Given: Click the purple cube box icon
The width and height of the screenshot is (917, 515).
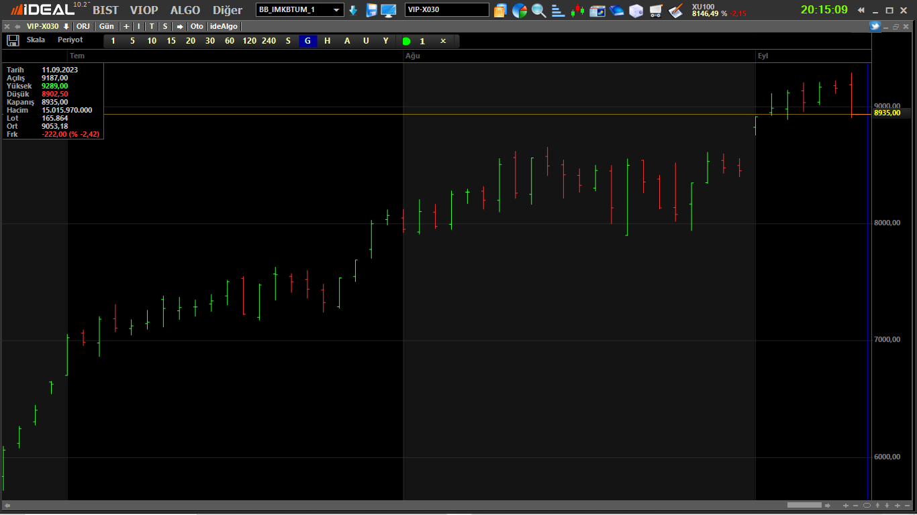Looking at the screenshot, I should [x=636, y=11].
